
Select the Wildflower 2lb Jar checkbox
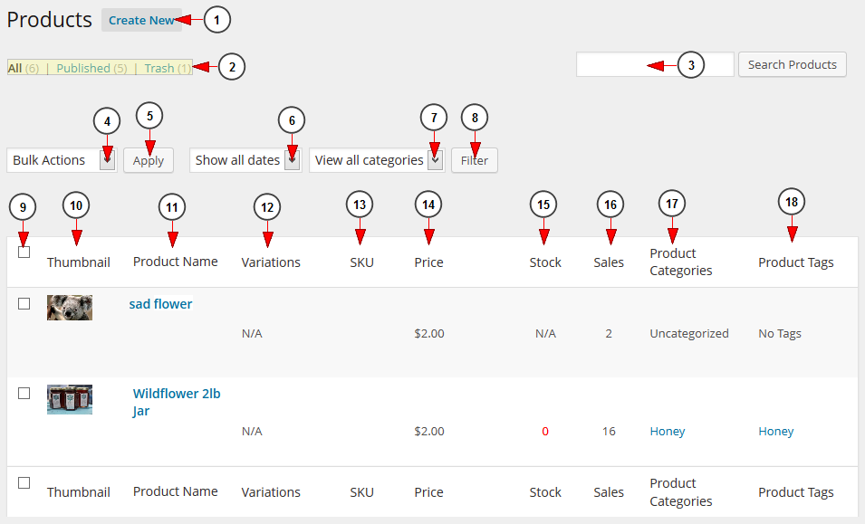24,393
